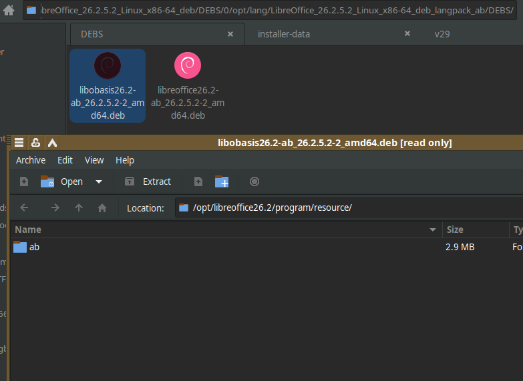Open the Help menu

125,160
